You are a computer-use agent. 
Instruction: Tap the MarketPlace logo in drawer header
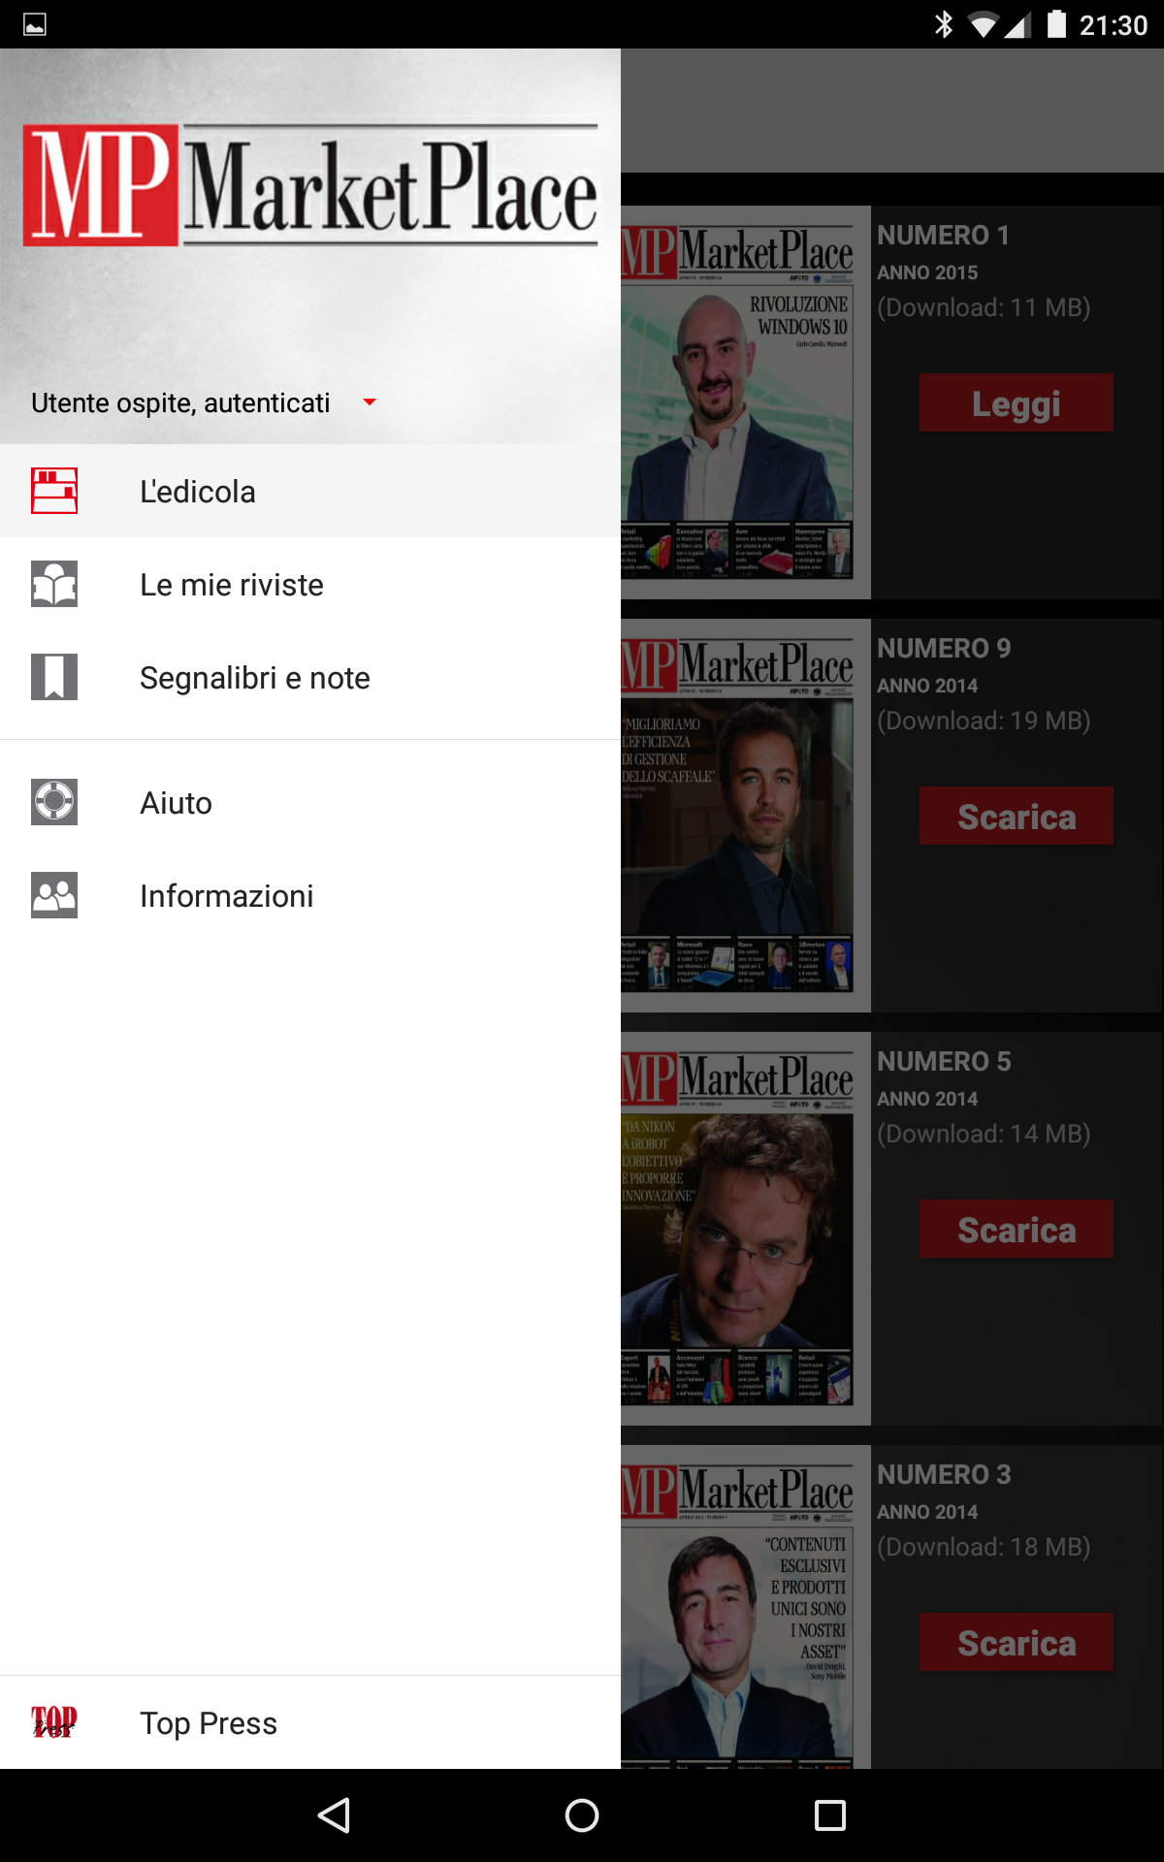click(310, 184)
